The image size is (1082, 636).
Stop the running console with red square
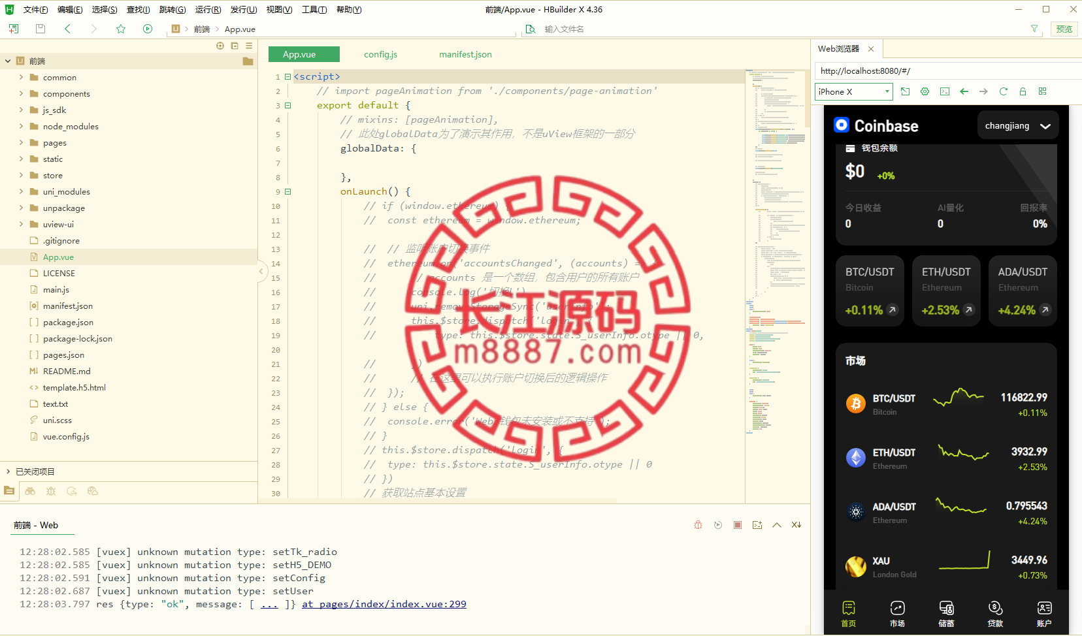(x=738, y=525)
